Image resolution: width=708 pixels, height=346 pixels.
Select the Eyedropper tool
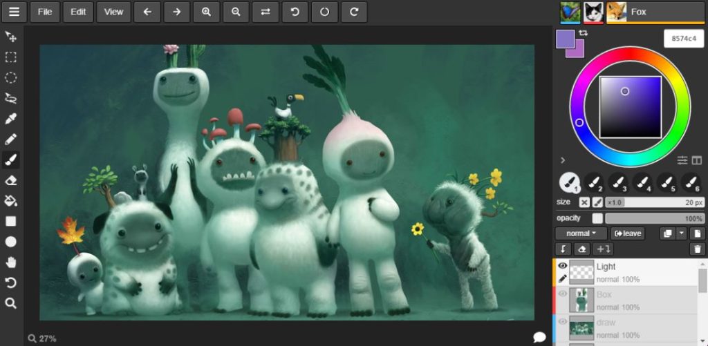tap(11, 119)
